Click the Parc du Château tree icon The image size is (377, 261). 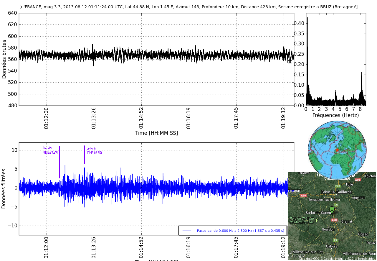317,220
